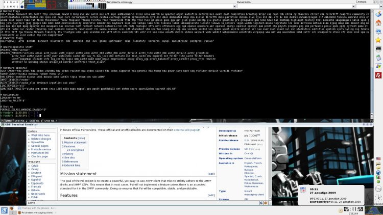Click the digital clock showing 05:11:59
Viewport: 383px width, 215px height.
[353, 209]
